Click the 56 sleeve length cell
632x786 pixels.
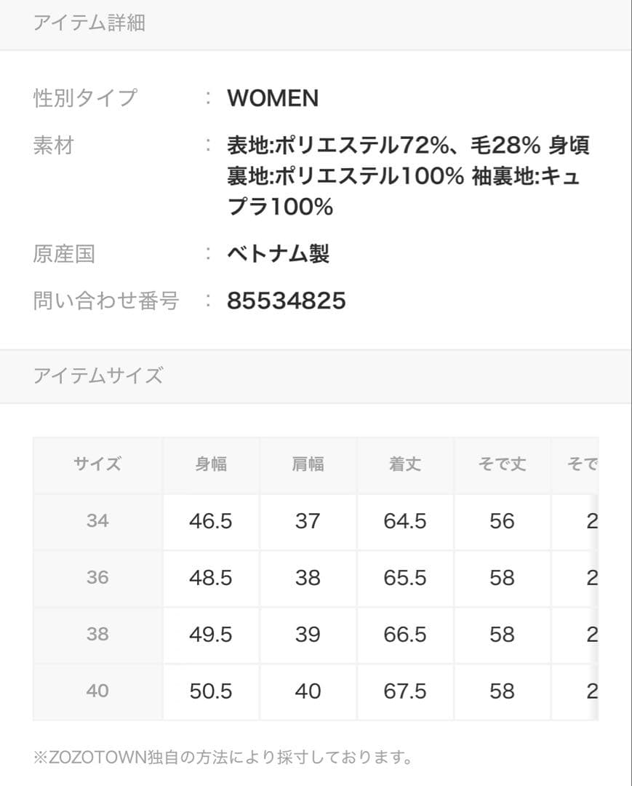pos(502,521)
